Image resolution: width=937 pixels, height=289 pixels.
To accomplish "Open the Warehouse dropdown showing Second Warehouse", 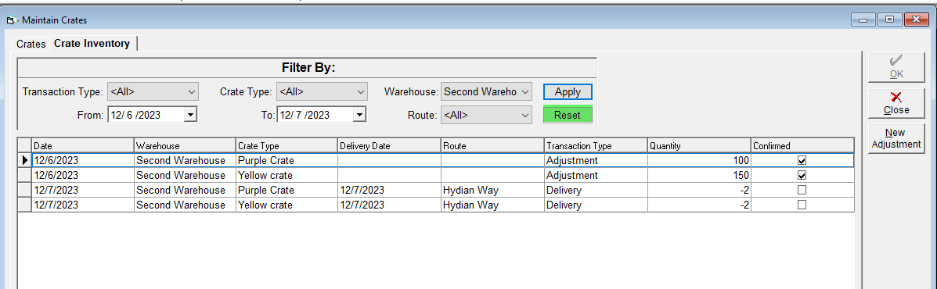I will click(486, 91).
